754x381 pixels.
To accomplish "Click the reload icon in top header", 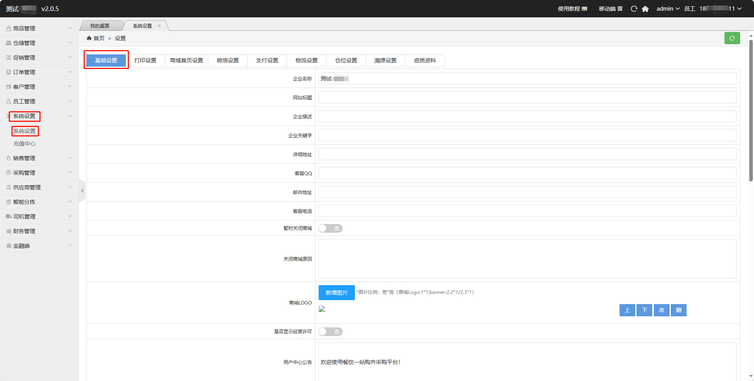I will click(x=634, y=9).
